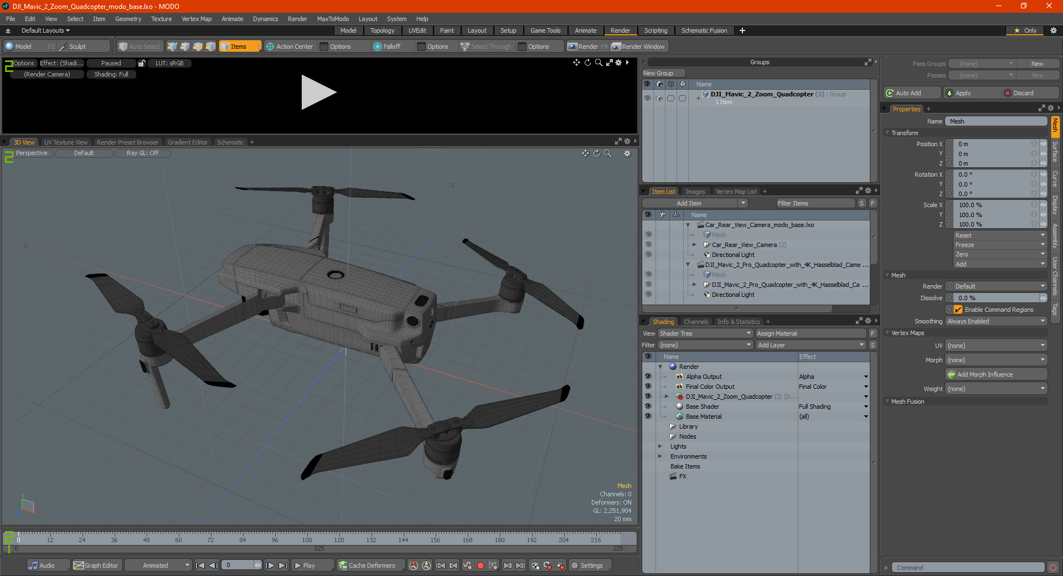Click the Auto Add button
The image size is (1063, 576).
[x=912, y=93]
